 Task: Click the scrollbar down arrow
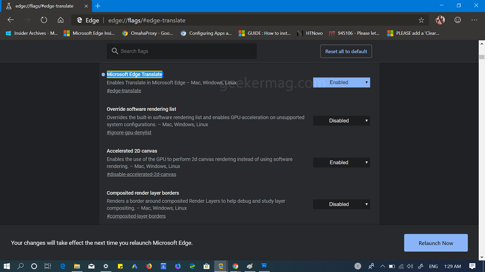click(x=482, y=257)
